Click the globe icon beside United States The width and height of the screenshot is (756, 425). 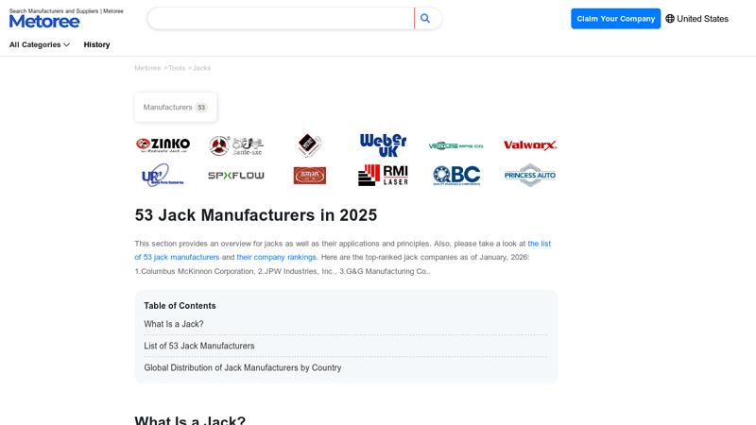[x=670, y=19]
